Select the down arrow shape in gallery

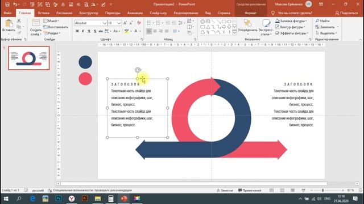coord(229,27)
